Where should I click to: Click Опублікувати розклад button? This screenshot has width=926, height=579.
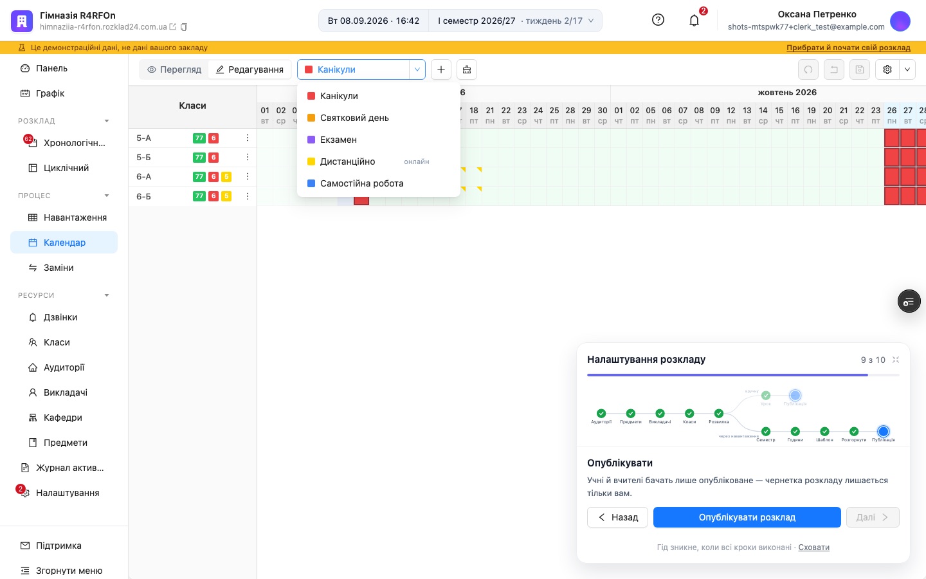click(x=747, y=517)
